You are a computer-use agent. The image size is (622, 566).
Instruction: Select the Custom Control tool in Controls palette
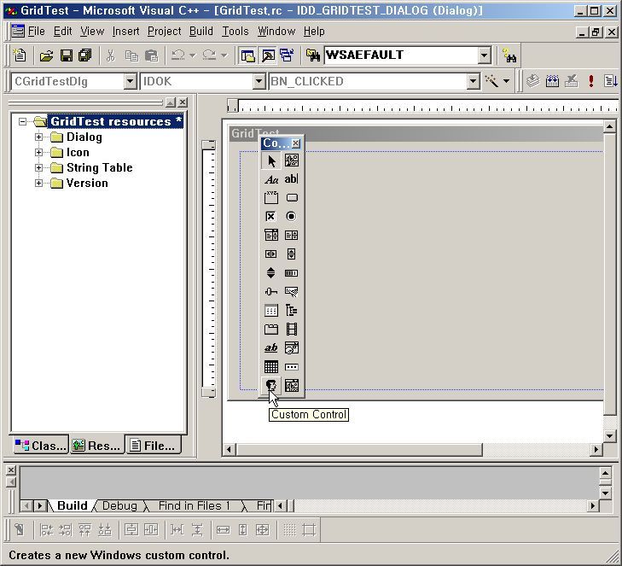[270, 386]
